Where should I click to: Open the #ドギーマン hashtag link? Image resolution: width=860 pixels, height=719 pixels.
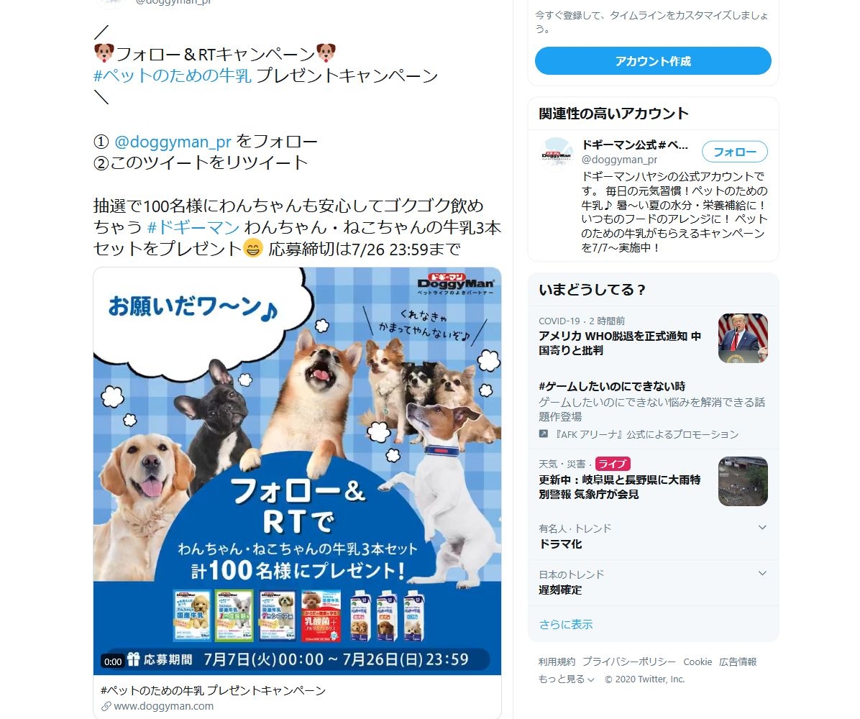click(193, 227)
